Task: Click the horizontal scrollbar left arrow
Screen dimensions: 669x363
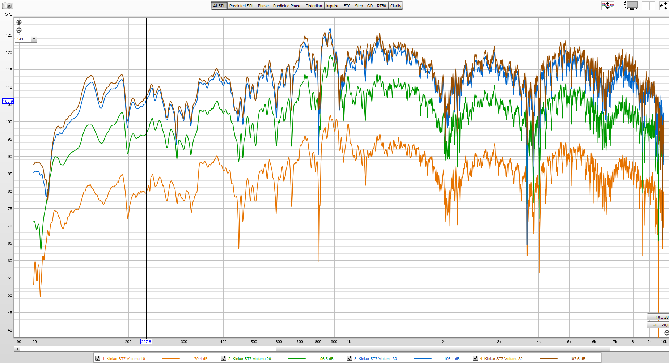Action: (x=17, y=349)
